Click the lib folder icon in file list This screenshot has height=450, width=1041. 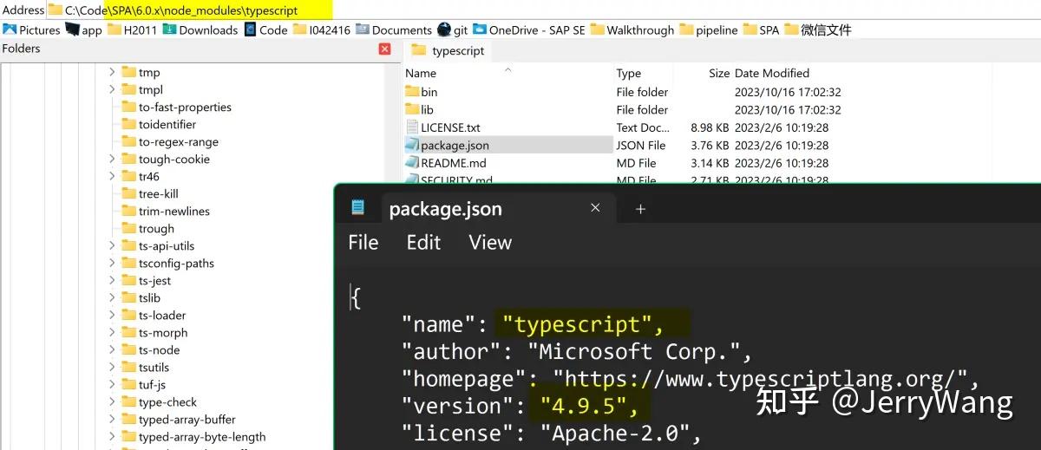point(412,109)
